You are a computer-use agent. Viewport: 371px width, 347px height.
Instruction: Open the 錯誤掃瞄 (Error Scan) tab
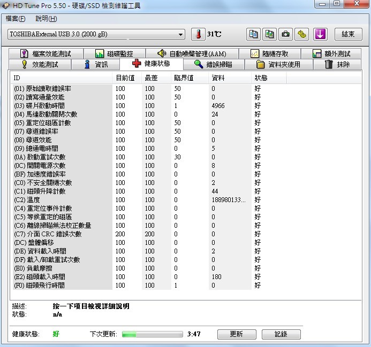click(x=213, y=65)
